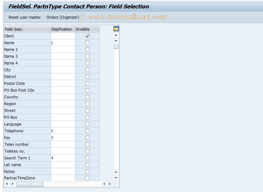Click the DispPosition field for Telephone
The width and height of the screenshot is (263, 192).
click(x=63, y=131)
